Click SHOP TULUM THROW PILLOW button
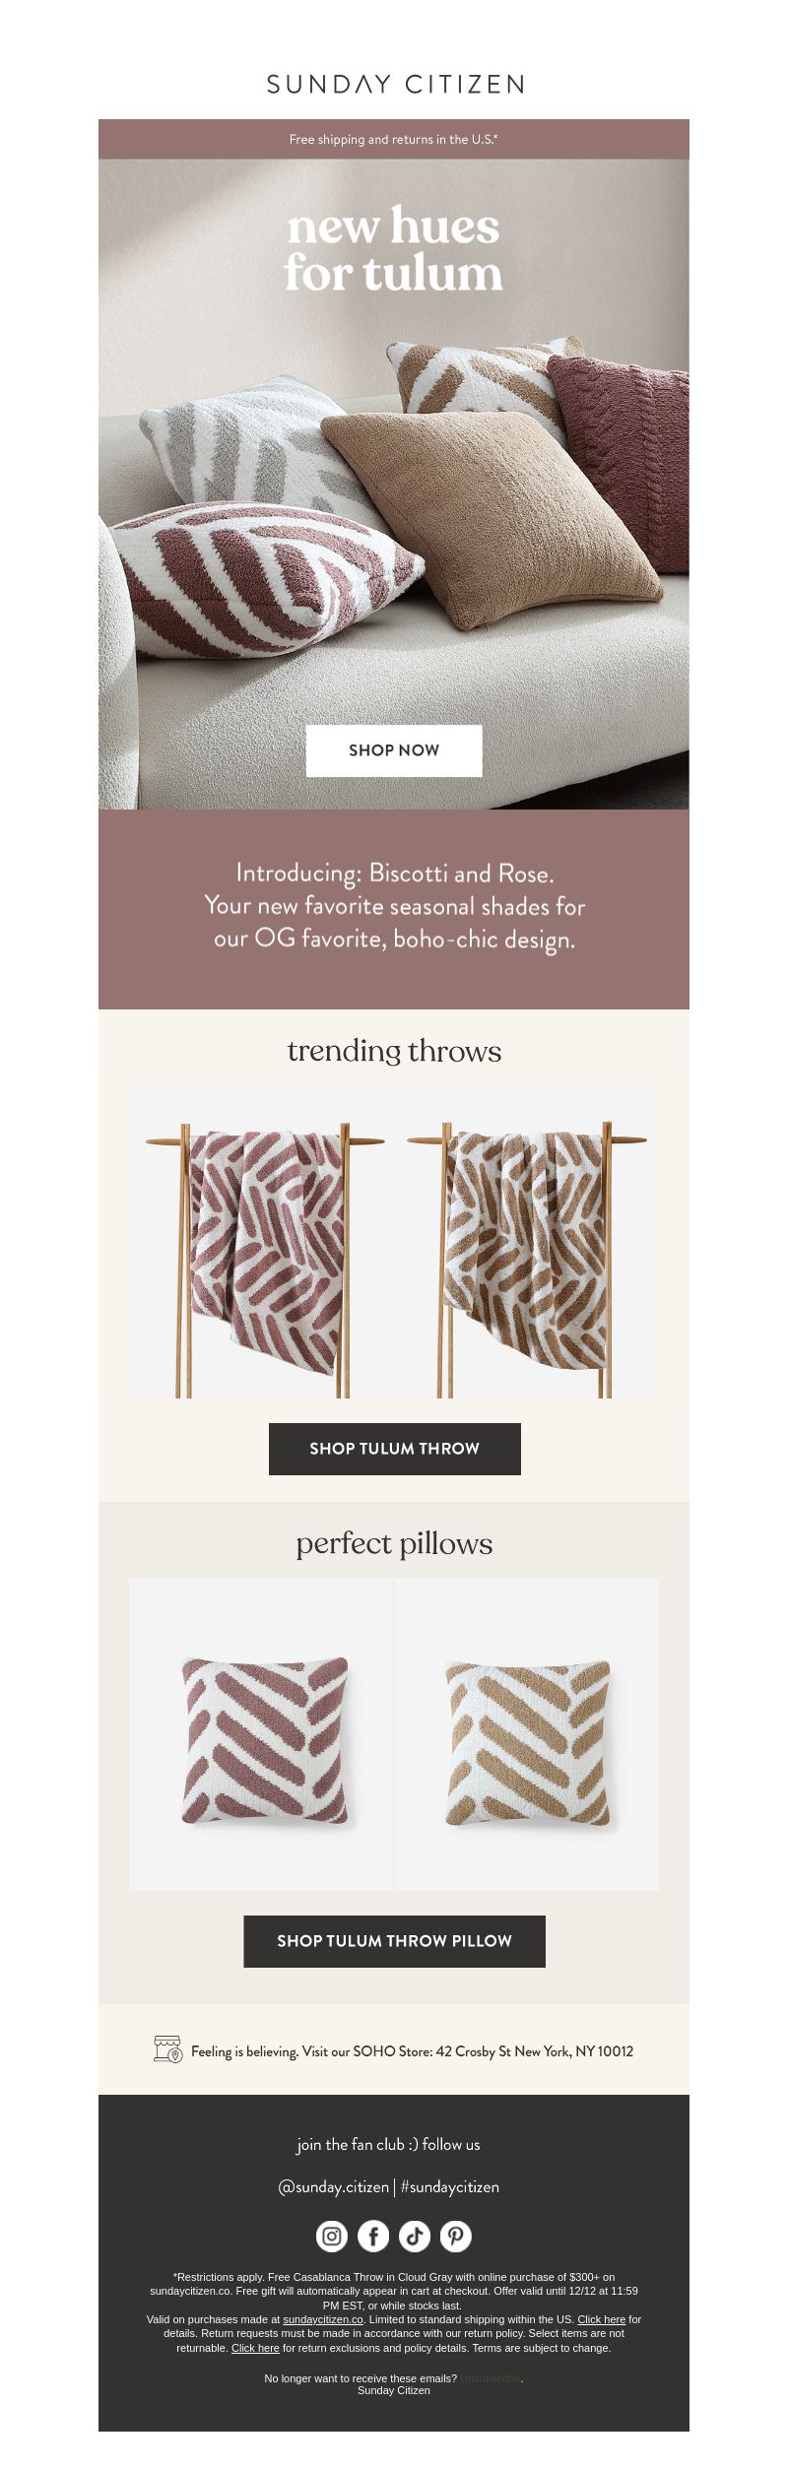The width and height of the screenshot is (788, 2469). pos(394,1941)
